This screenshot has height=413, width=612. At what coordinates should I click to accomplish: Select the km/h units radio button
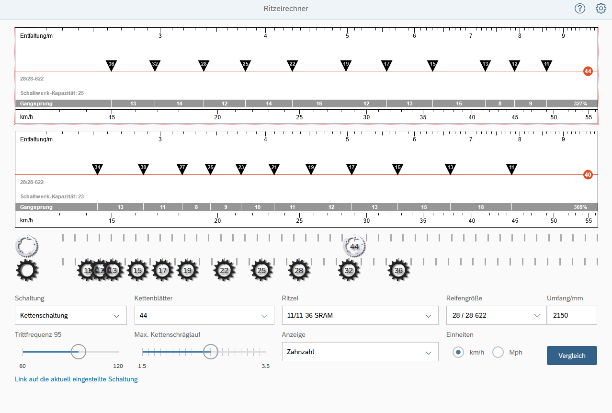458,352
